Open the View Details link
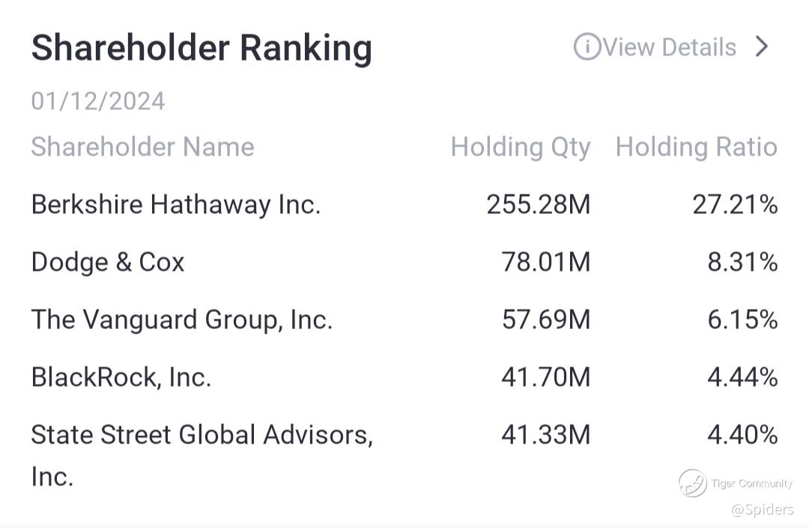The image size is (809, 528). pyautogui.click(x=669, y=47)
